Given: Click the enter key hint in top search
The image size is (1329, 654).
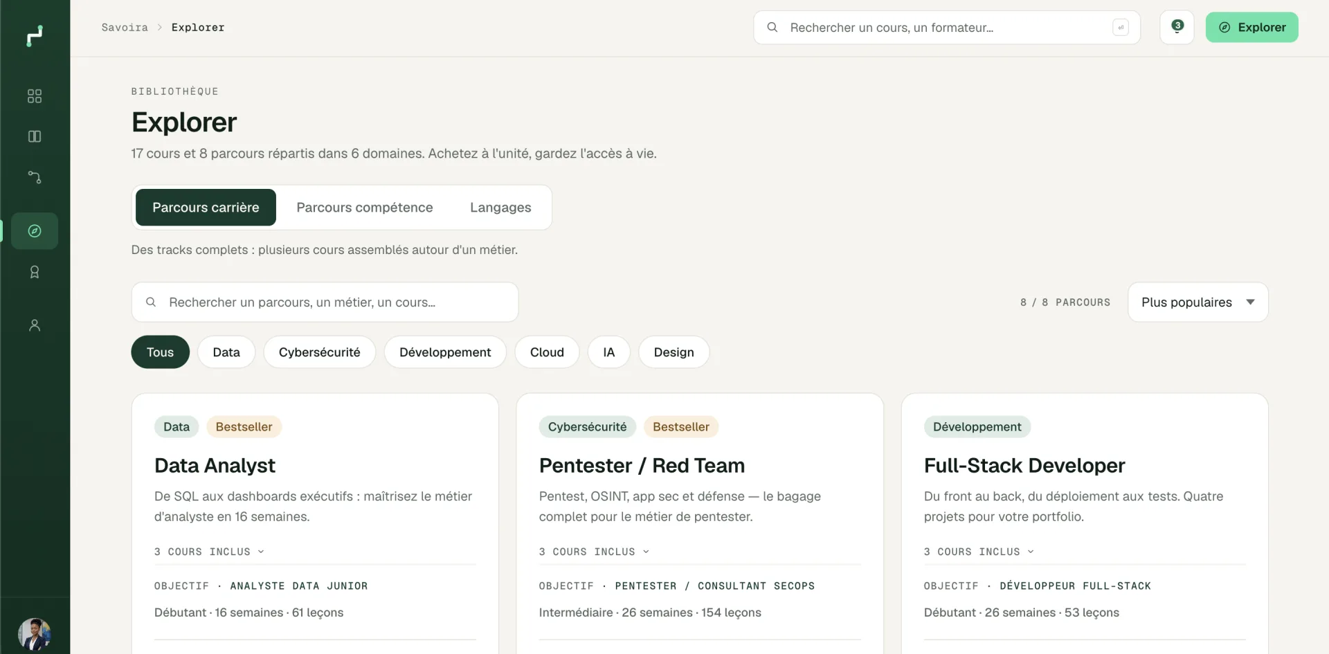Looking at the screenshot, I should 1121,28.
